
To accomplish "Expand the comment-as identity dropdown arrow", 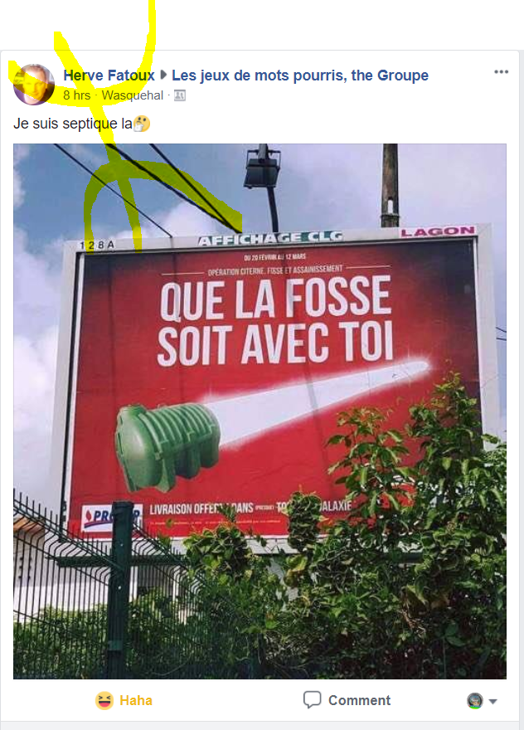I will (493, 701).
